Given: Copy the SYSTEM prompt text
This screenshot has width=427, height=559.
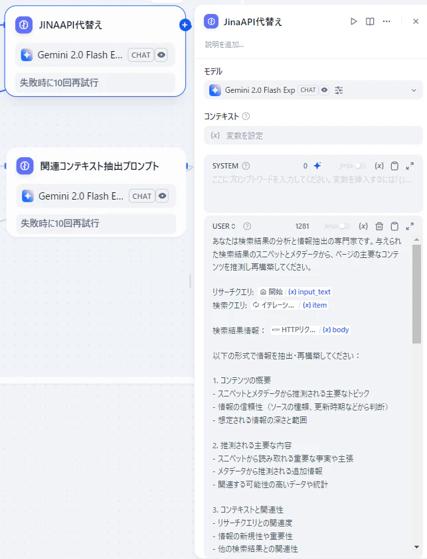Looking at the screenshot, I should point(394,166).
